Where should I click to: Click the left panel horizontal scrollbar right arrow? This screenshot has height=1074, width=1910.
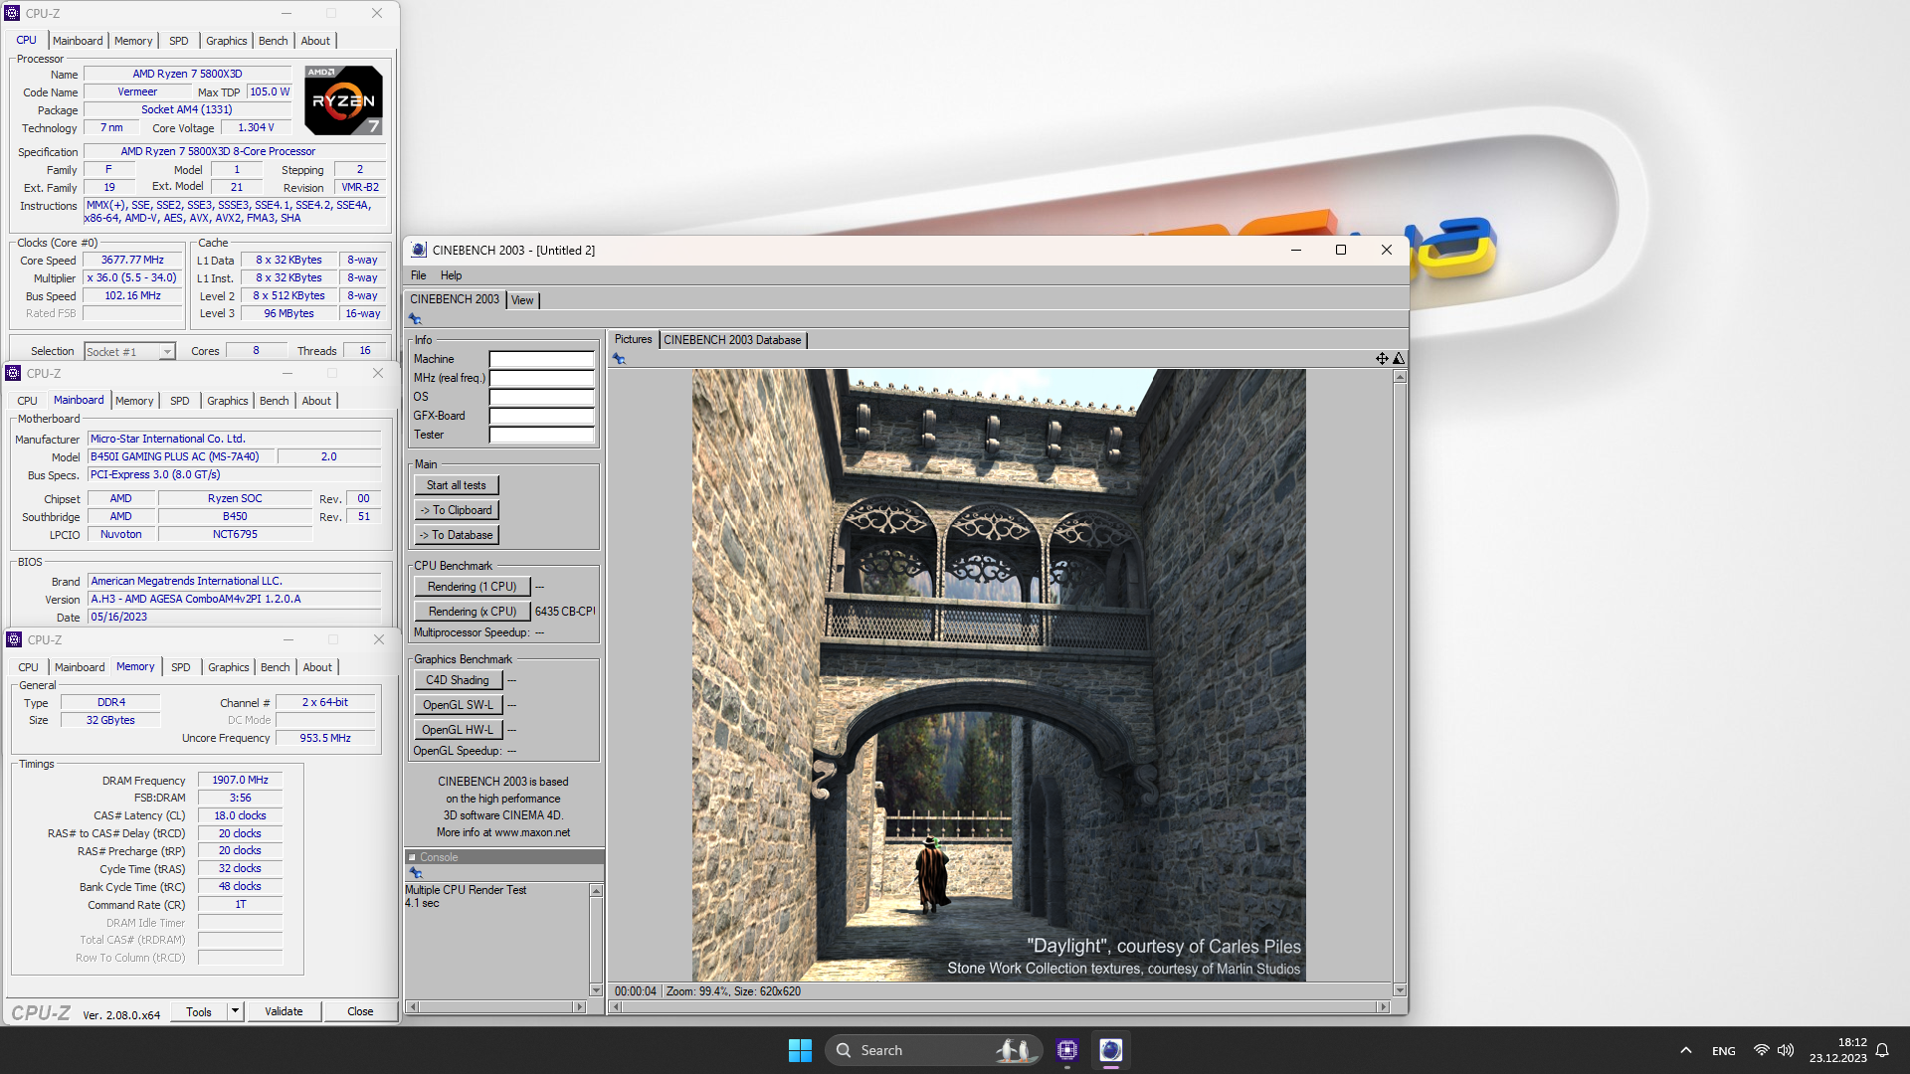point(579,1007)
